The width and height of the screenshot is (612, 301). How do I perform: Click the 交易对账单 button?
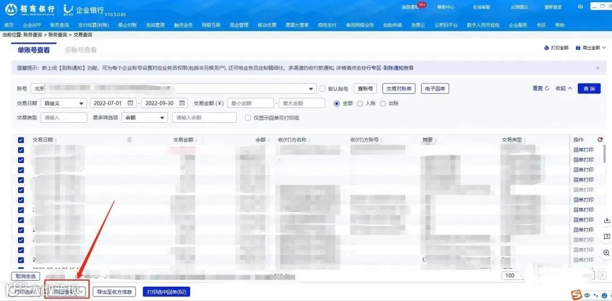coord(399,88)
